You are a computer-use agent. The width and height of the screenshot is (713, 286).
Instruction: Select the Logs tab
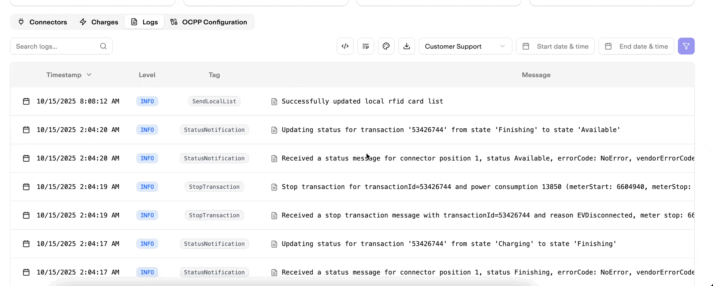coord(144,22)
